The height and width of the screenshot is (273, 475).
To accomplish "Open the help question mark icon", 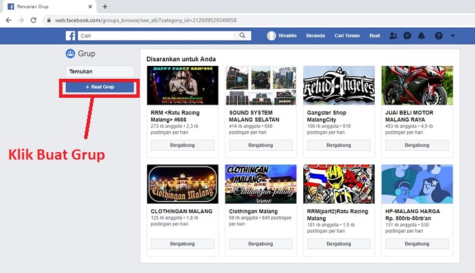I will point(438,36).
